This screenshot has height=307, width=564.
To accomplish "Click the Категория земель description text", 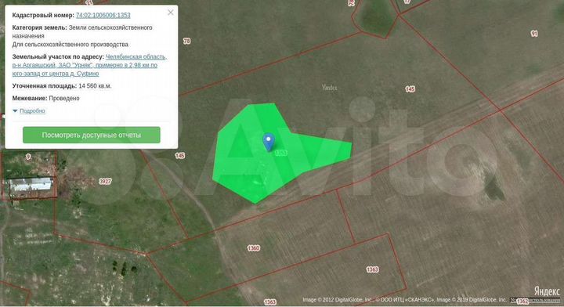I will [82, 36].
